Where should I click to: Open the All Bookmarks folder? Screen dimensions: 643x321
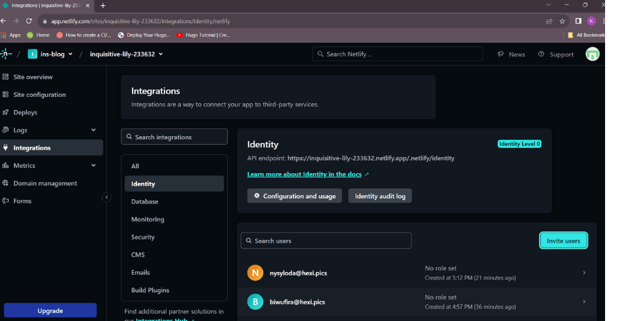(586, 35)
